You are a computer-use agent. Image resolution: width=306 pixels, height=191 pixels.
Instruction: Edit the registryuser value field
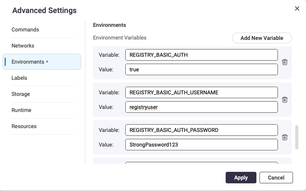pyautogui.click(x=201, y=107)
